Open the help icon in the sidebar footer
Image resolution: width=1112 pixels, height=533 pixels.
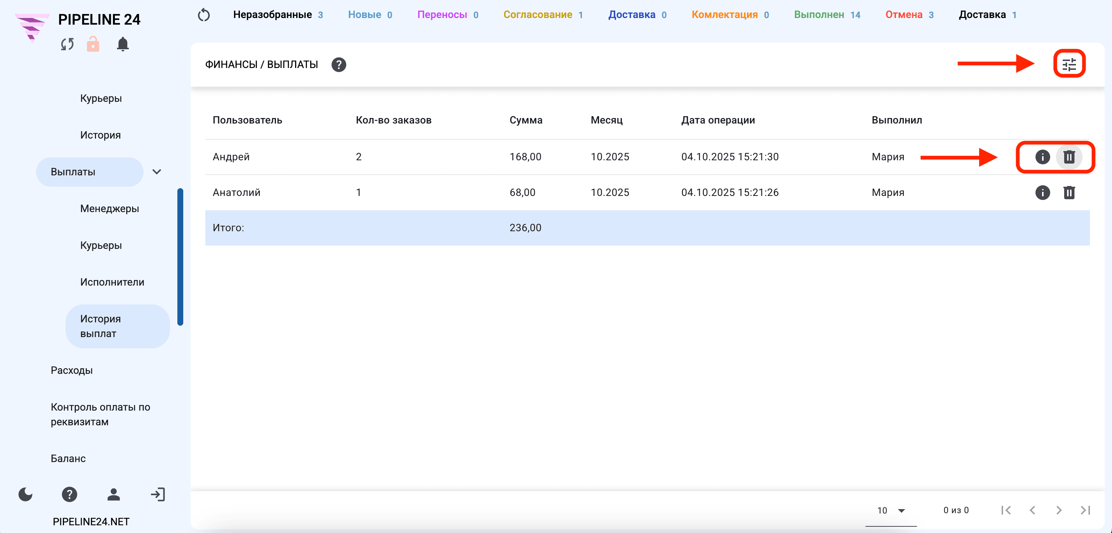[70, 494]
